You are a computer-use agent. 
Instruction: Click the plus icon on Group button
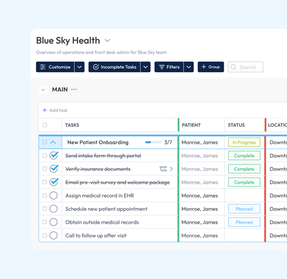point(203,67)
